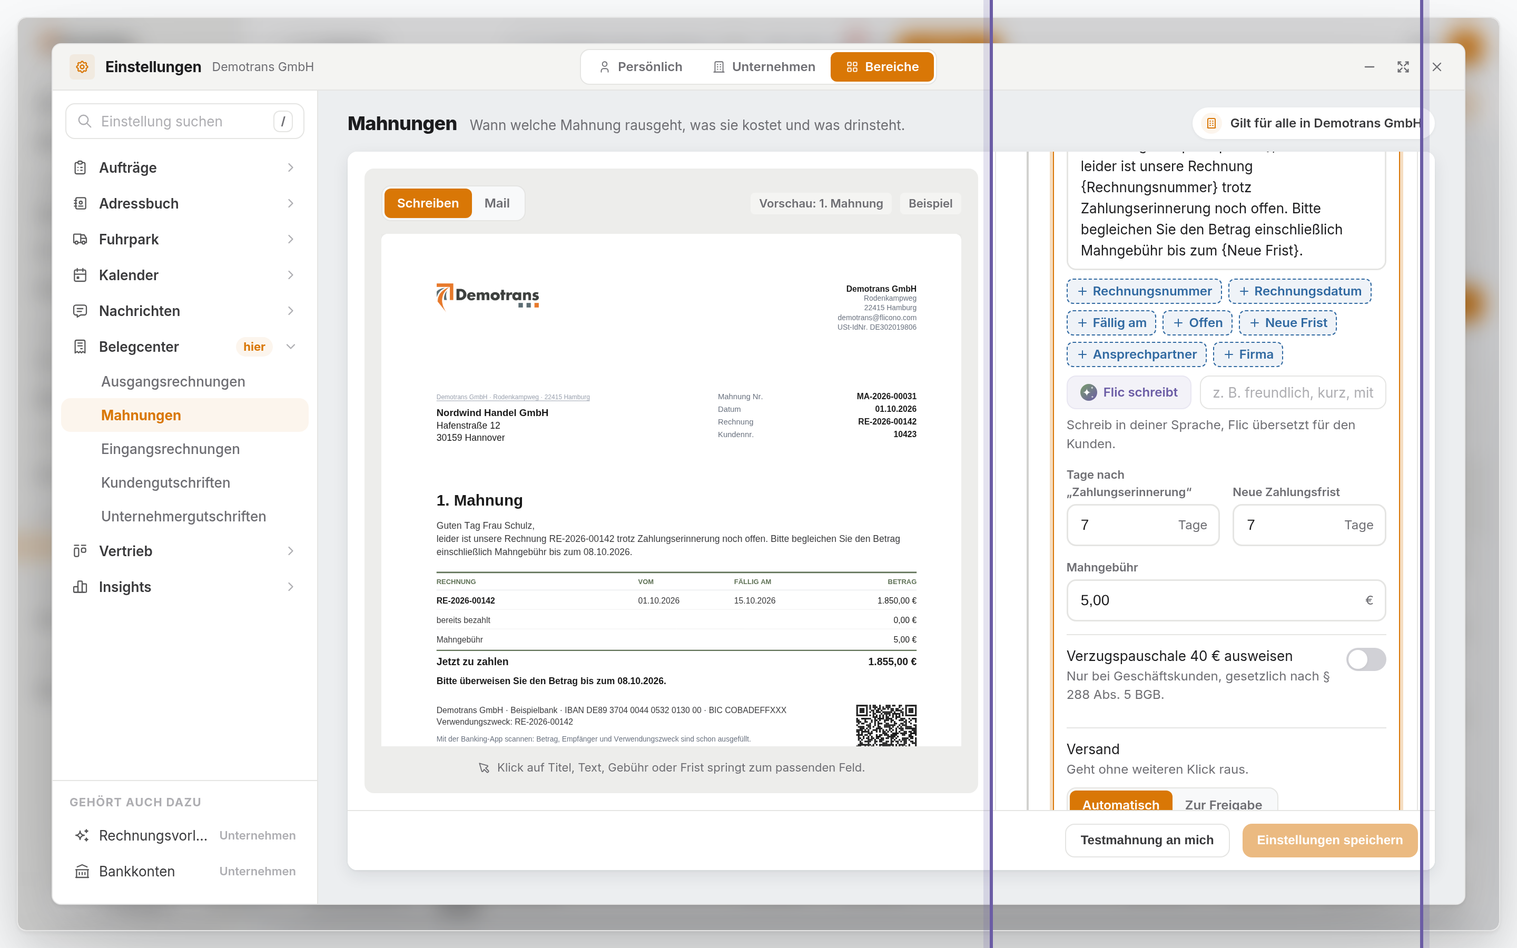This screenshot has width=1517, height=948.
Task: Insert the Rechnungsnummer placeholder chip
Action: (x=1144, y=291)
